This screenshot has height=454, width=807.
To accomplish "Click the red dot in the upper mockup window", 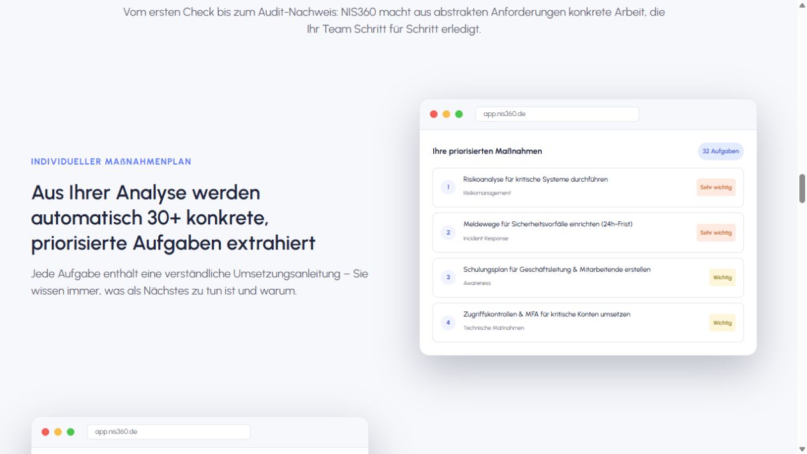I will [434, 114].
